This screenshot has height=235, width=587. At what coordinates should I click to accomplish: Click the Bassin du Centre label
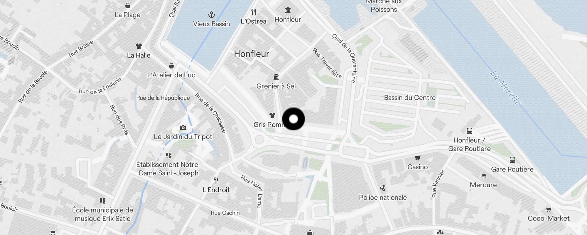(410, 98)
